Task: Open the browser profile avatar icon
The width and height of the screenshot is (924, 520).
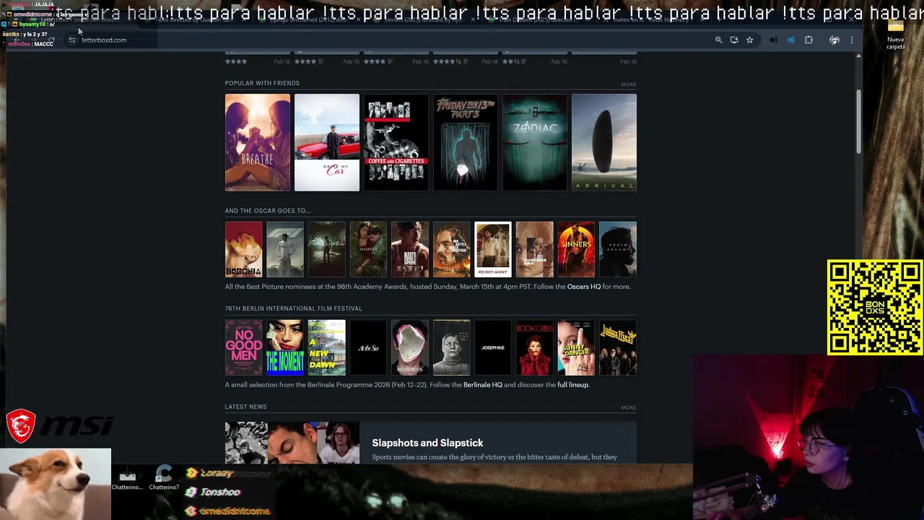Action: (834, 40)
